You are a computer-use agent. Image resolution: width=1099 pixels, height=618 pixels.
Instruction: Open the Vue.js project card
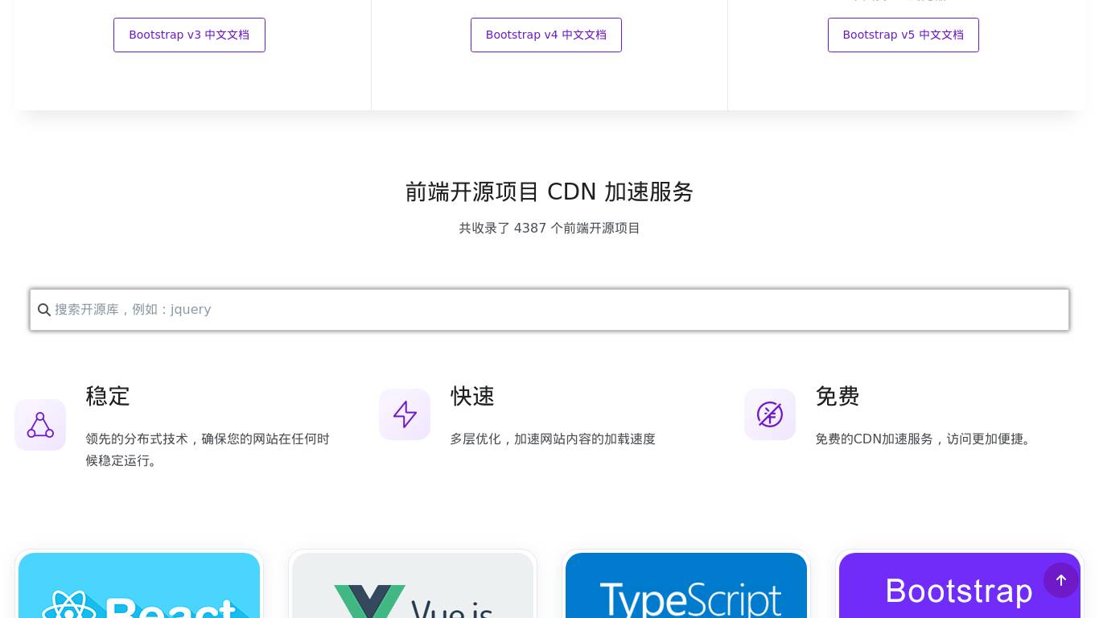coord(413,585)
